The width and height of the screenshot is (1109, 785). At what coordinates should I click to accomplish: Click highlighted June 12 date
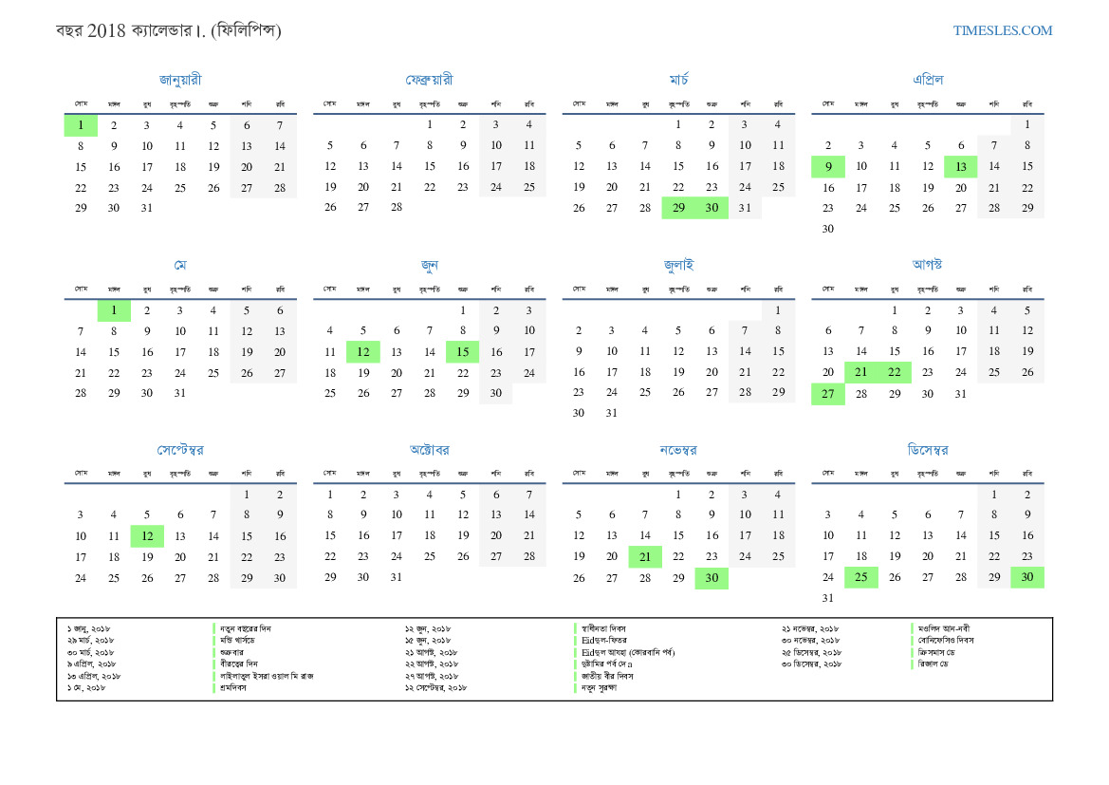point(363,352)
